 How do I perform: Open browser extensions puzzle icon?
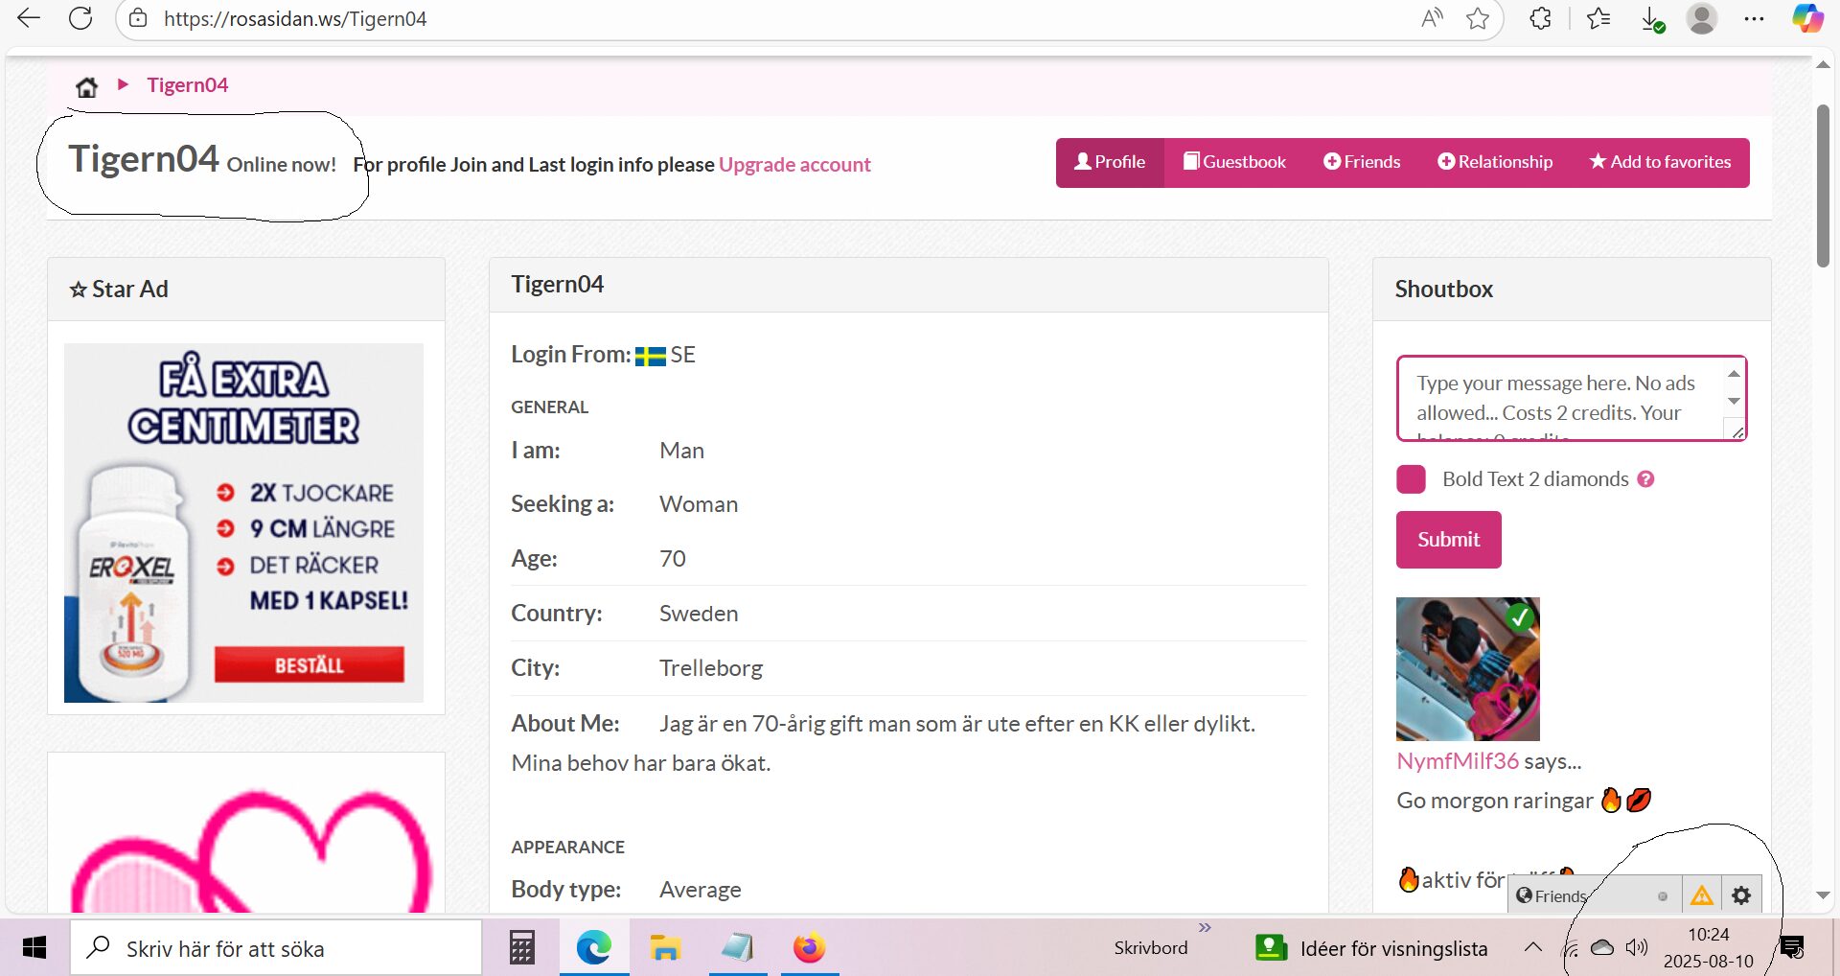click(1540, 18)
